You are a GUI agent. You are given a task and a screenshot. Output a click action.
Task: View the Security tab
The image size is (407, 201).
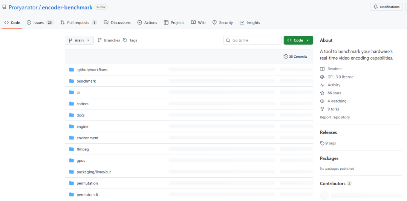[222, 23]
